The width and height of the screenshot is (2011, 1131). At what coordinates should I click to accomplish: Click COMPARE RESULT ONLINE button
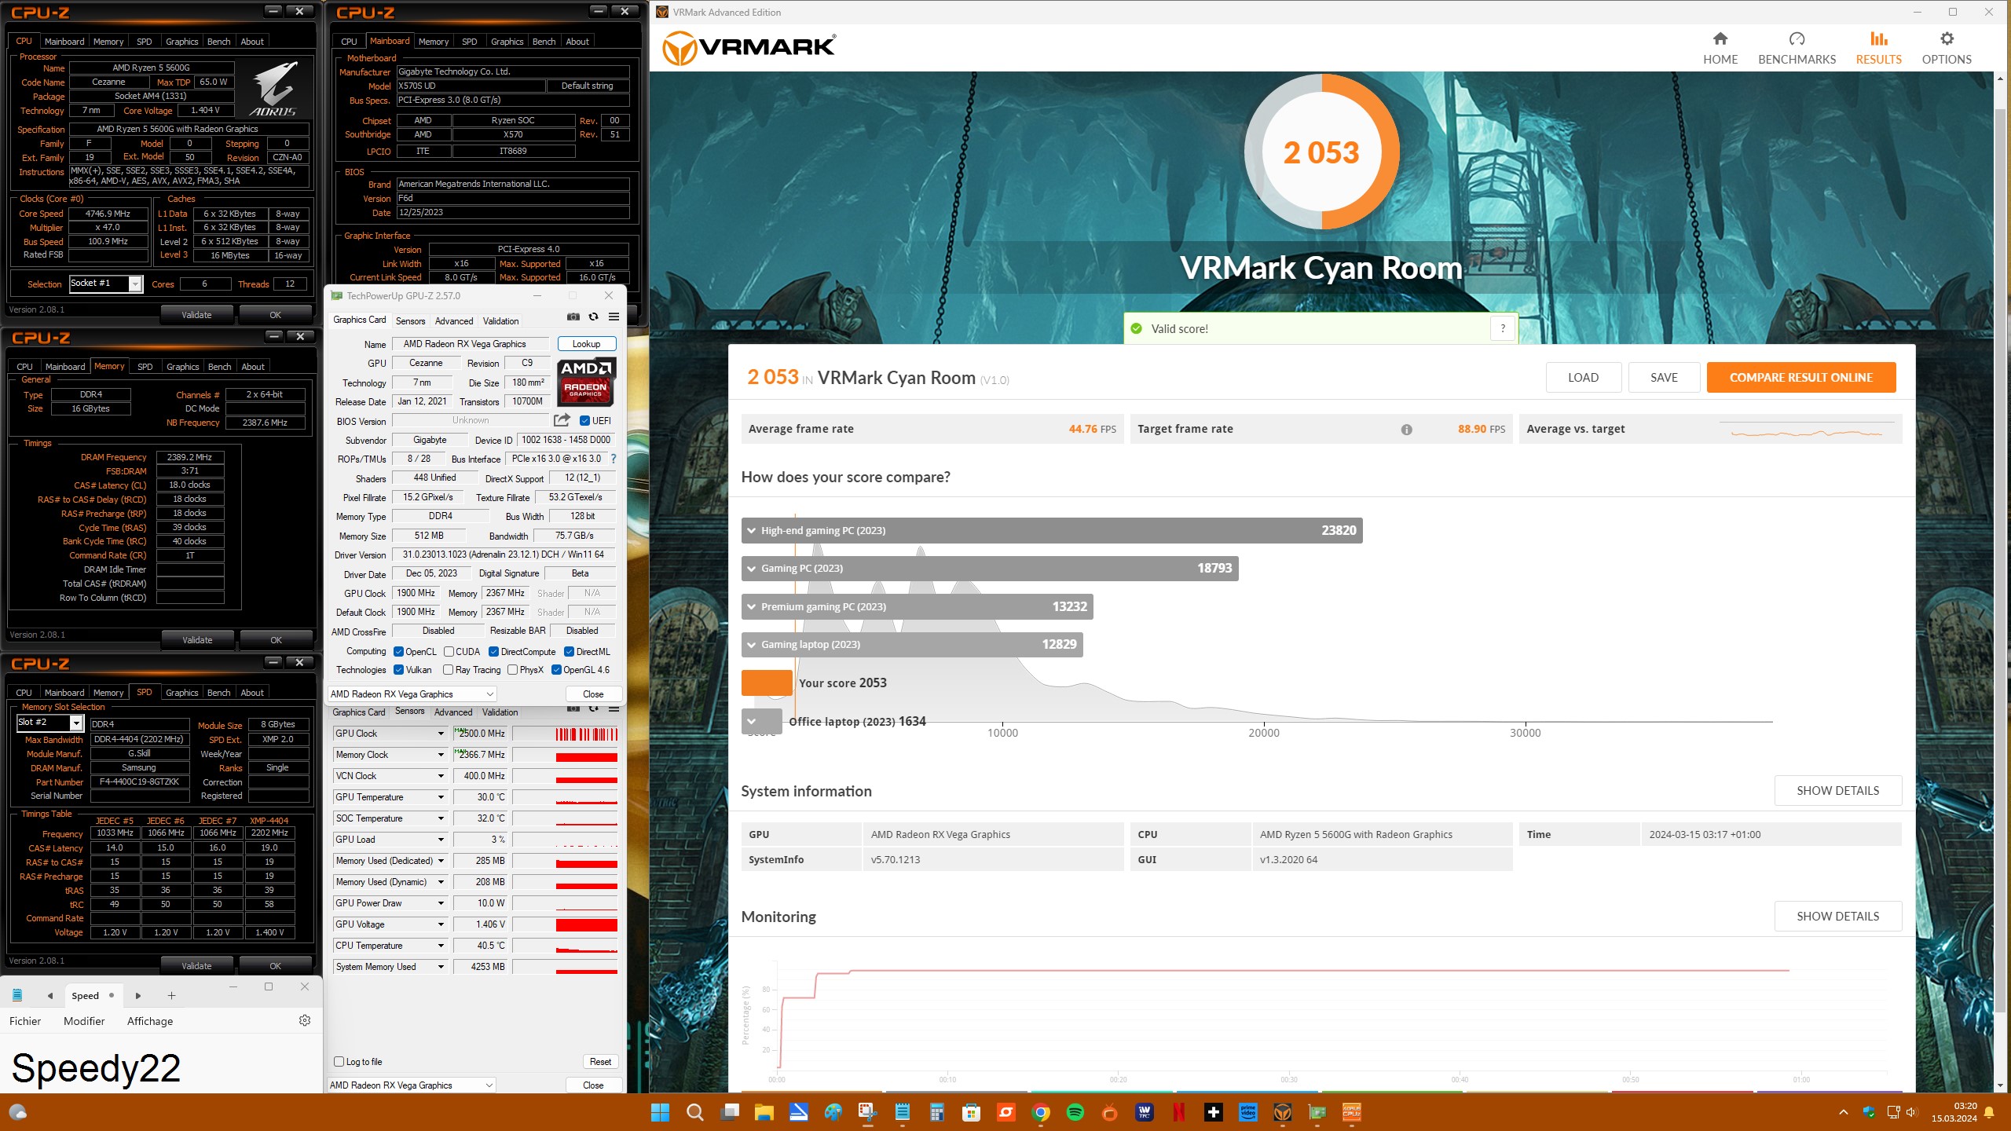click(x=1800, y=378)
